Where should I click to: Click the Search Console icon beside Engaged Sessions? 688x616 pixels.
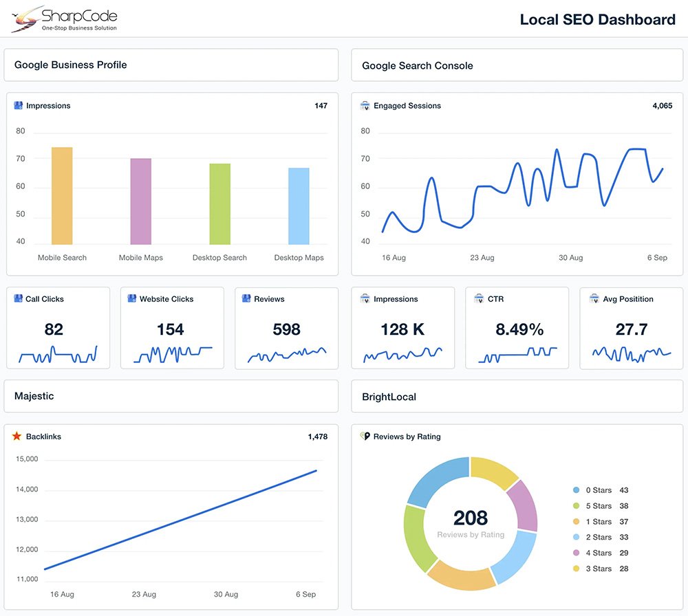tap(365, 106)
